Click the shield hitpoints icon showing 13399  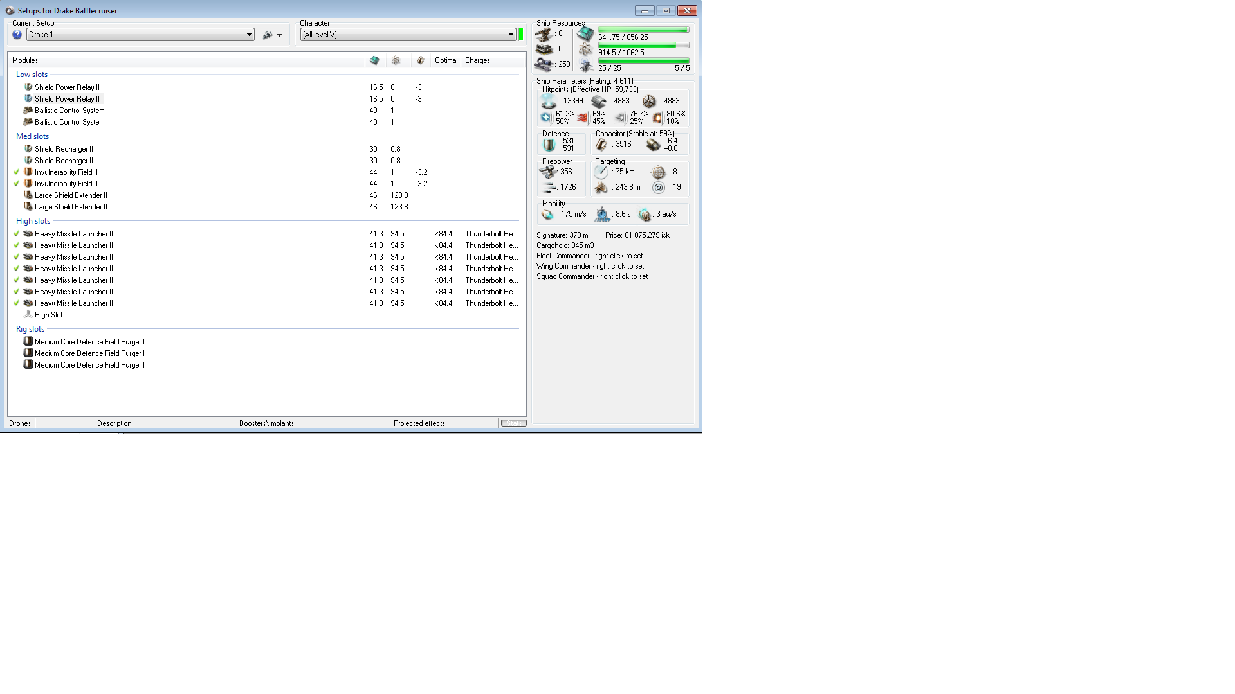coord(549,102)
